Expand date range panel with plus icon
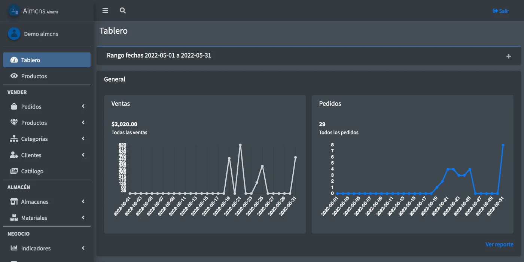The image size is (524, 262). pyautogui.click(x=509, y=56)
